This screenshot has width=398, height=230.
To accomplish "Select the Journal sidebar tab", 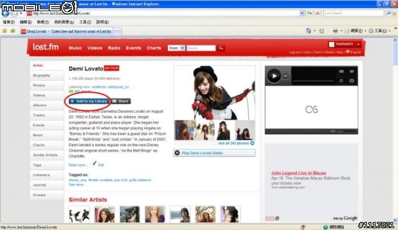I will click(47, 185).
